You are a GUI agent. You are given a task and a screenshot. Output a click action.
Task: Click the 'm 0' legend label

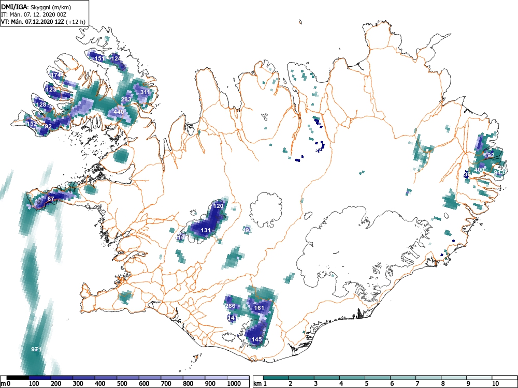[x=6, y=384]
